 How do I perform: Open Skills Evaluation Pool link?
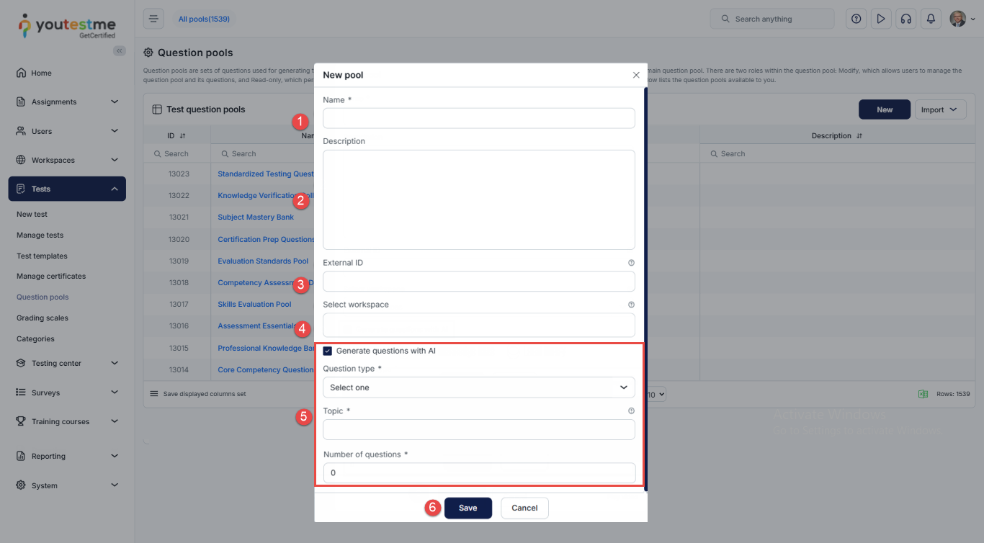(x=254, y=305)
